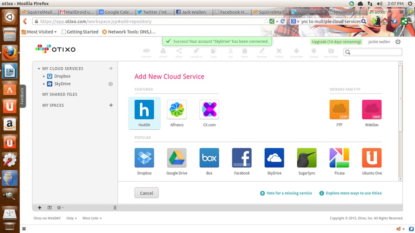This screenshot has width=415, height=233.
Task: Select the SugarSync service
Action: [x=307, y=158]
